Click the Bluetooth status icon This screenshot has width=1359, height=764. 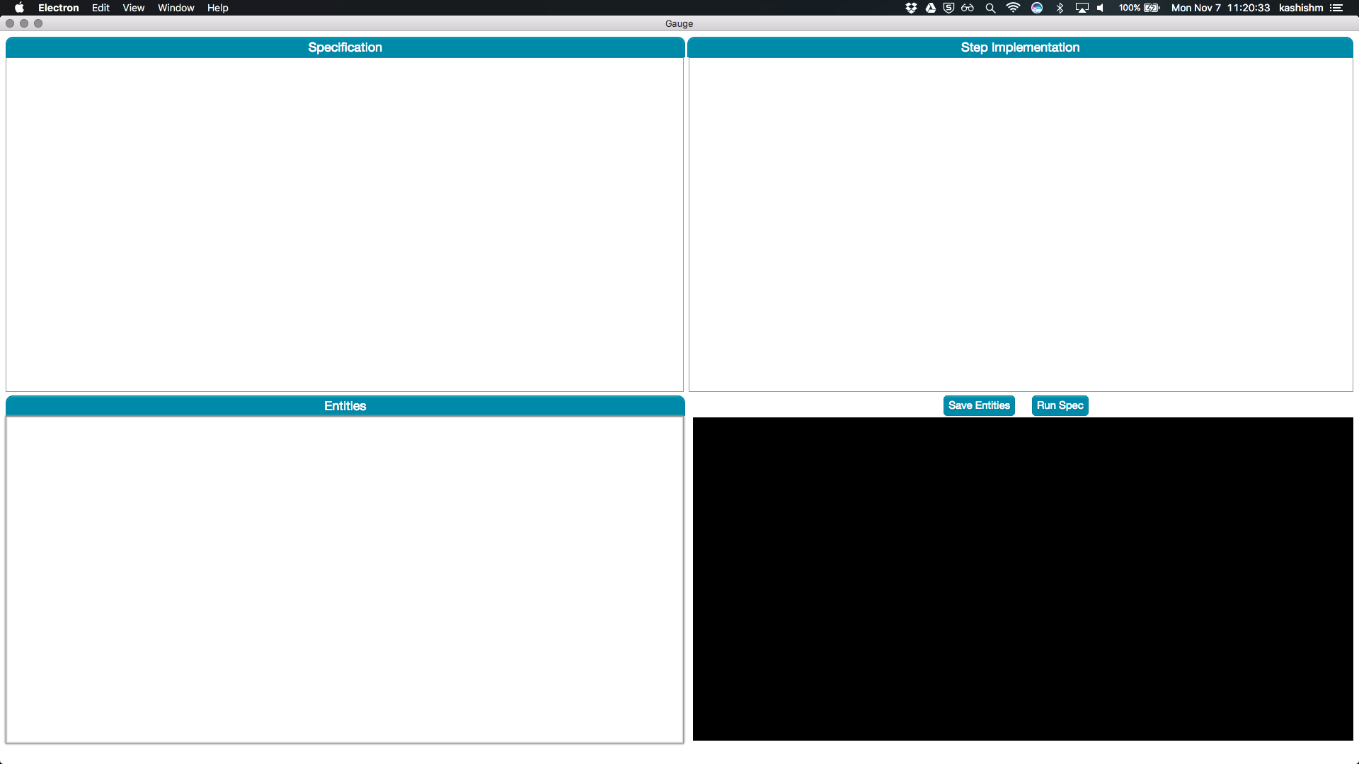point(1060,8)
